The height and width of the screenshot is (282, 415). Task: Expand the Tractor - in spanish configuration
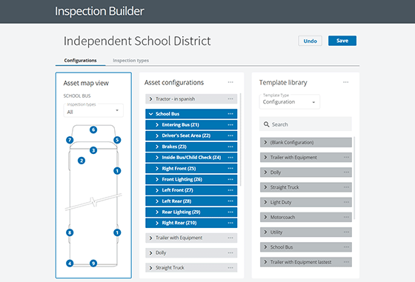pyautogui.click(x=151, y=99)
